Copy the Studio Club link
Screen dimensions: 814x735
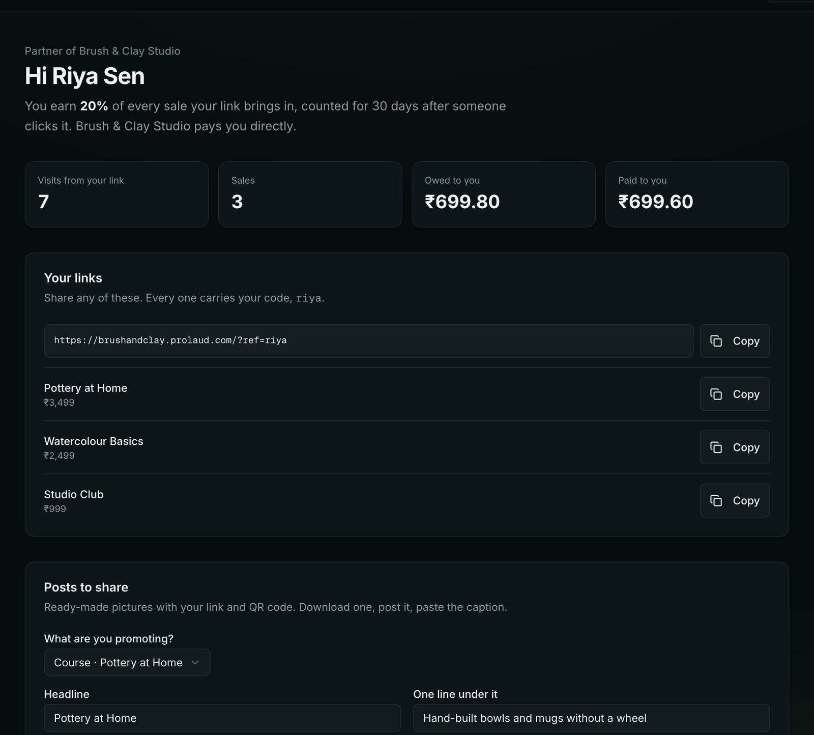click(x=735, y=500)
